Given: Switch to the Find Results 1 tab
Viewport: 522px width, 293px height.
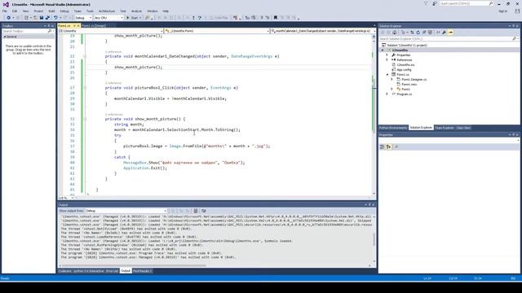Looking at the screenshot, I should [x=142, y=271].
